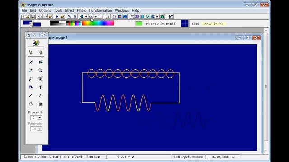Open the Draw width dropdown
289x162 pixels.
40,117
